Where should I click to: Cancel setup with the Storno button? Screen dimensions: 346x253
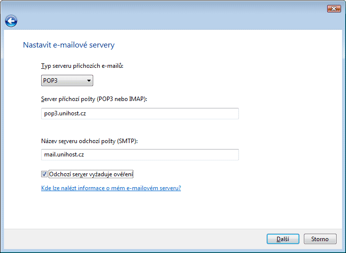click(x=320, y=239)
